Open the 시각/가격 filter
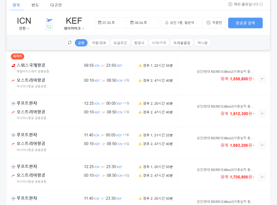 (159, 43)
